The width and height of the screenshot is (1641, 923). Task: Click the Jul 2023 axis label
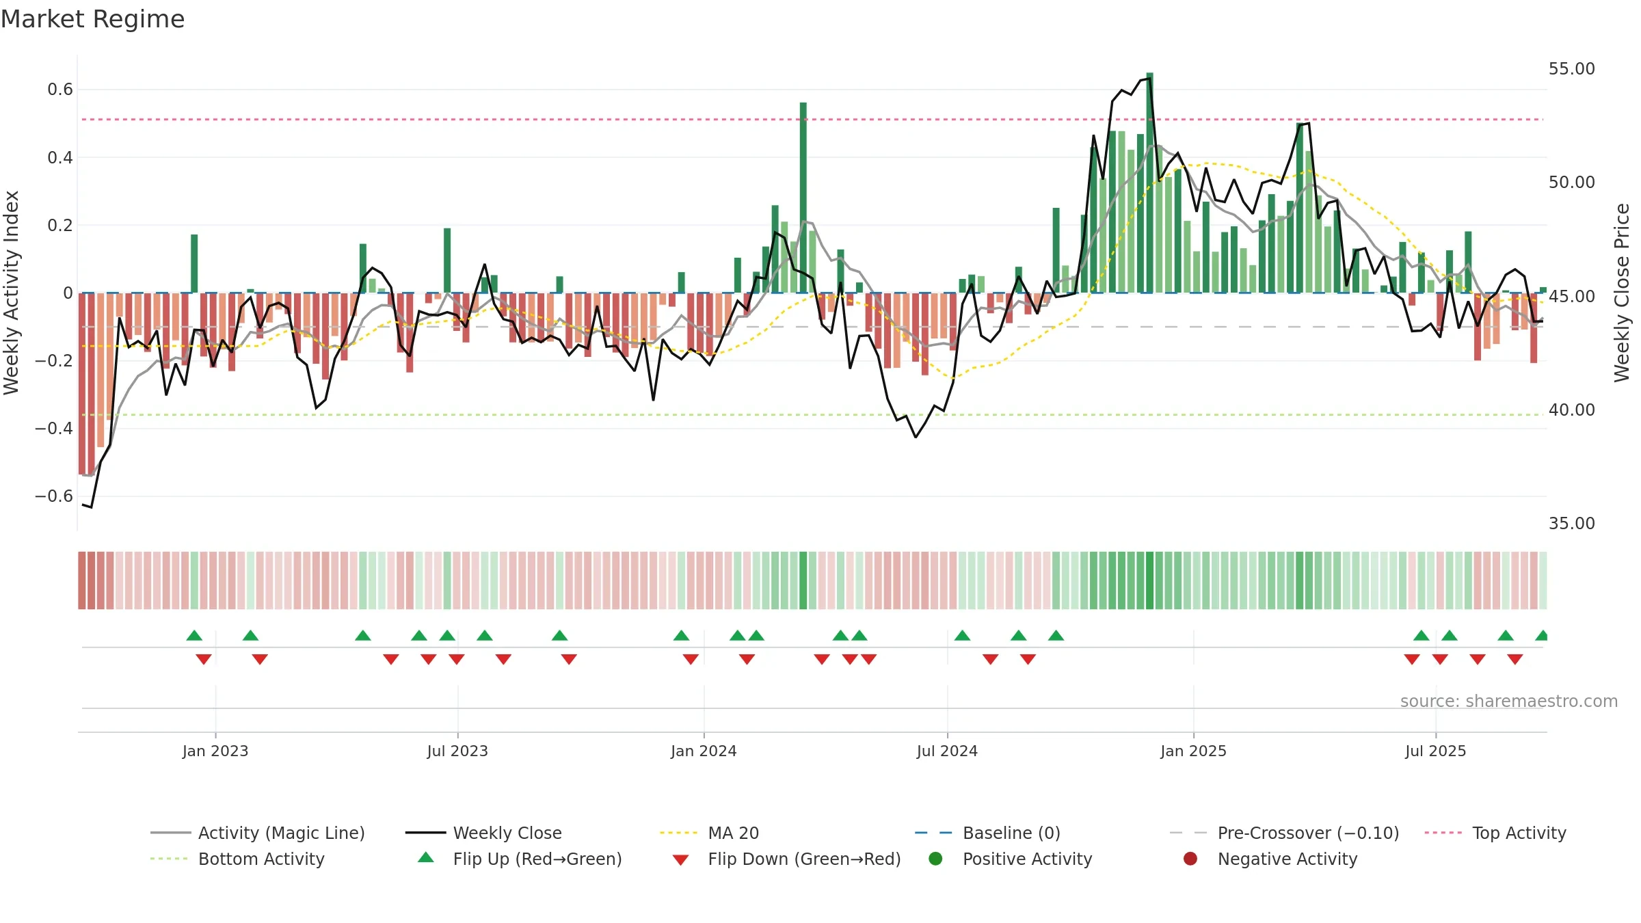[457, 751]
